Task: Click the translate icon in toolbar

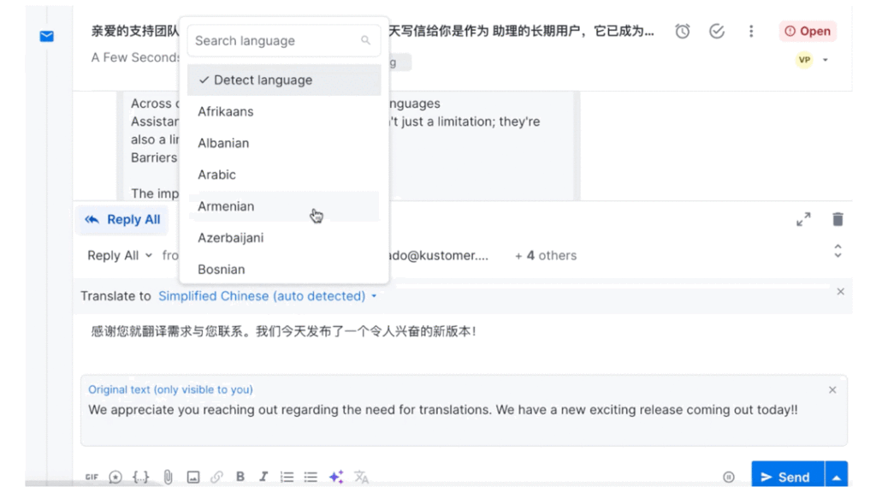Action: (x=362, y=477)
